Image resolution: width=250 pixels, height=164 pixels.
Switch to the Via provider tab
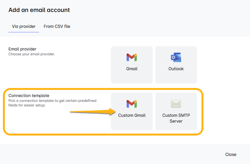tap(24, 26)
